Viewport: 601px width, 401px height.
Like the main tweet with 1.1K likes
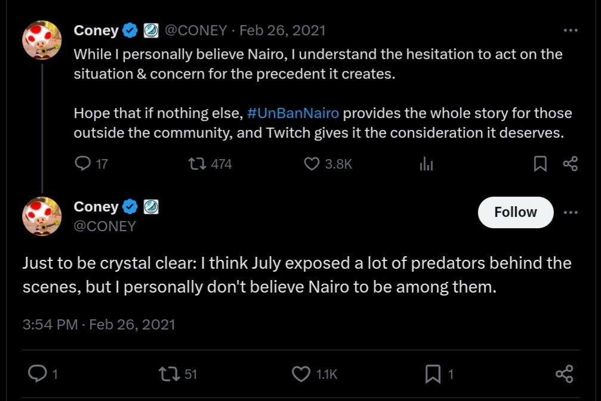pos(300,374)
